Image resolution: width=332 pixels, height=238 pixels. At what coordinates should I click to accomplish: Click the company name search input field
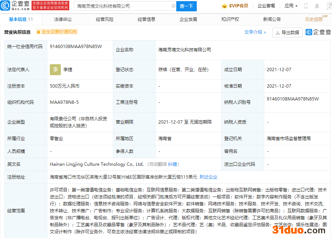123,6
